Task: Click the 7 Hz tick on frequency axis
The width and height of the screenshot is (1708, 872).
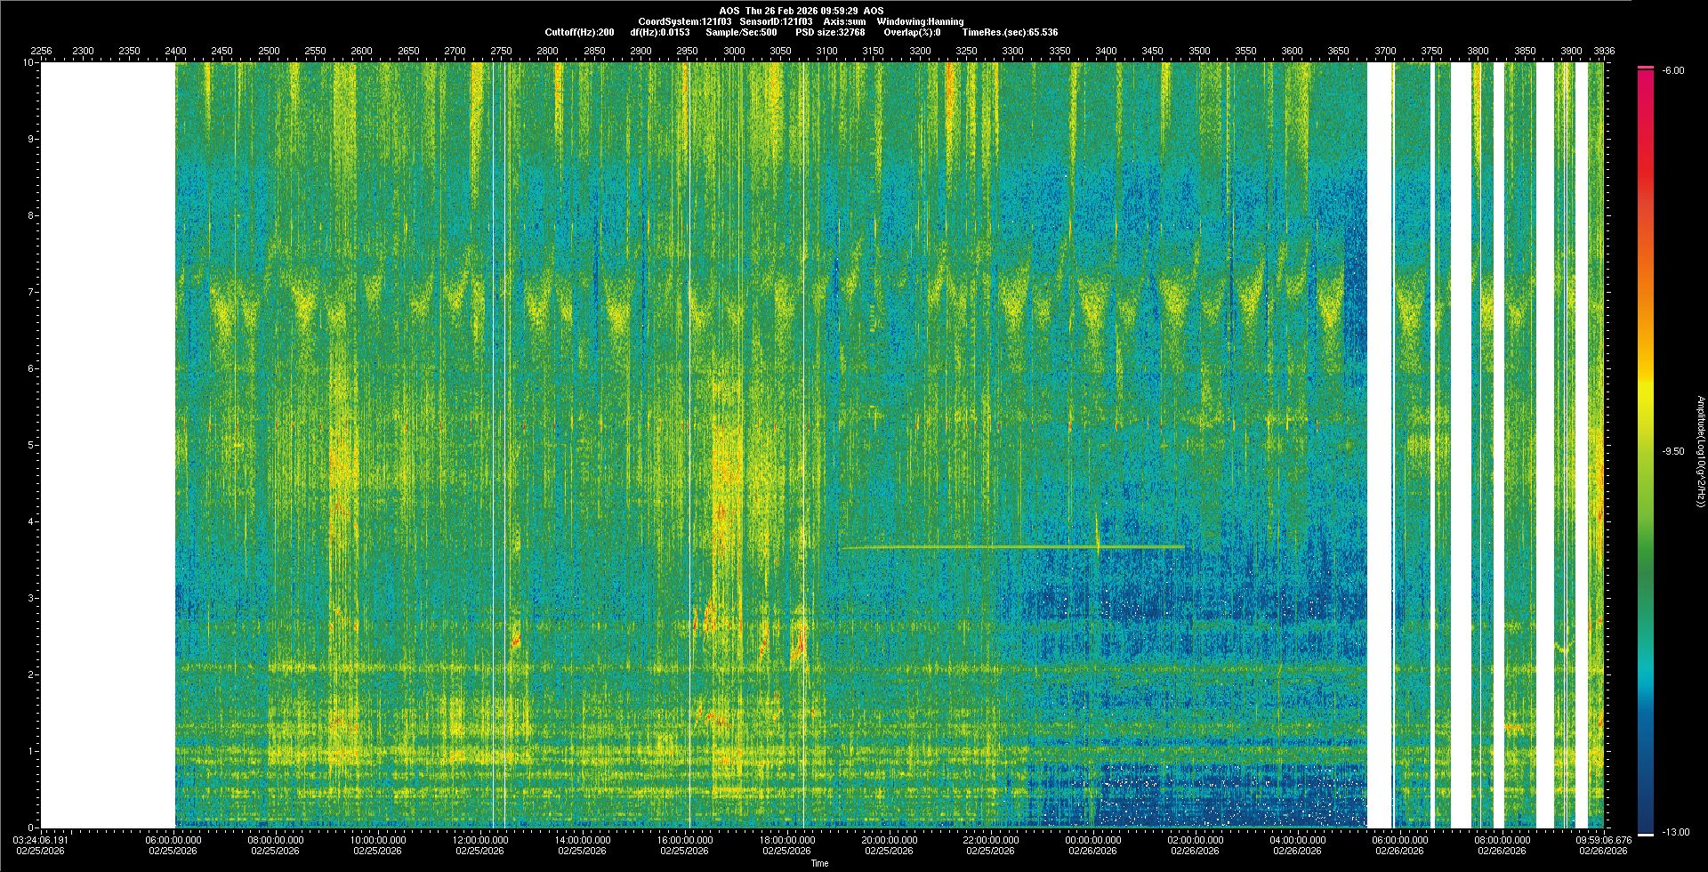Action: click(x=30, y=292)
